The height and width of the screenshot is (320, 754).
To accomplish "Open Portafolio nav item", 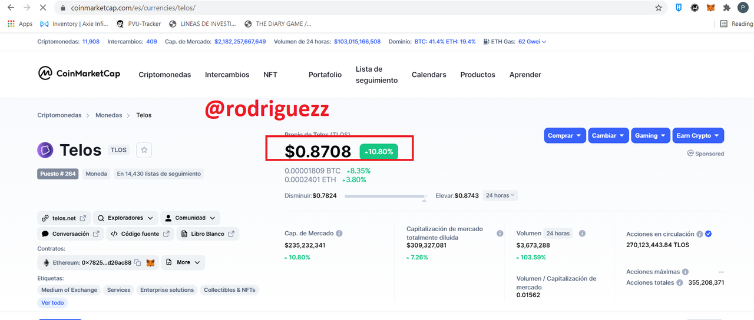I will pyautogui.click(x=325, y=75).
